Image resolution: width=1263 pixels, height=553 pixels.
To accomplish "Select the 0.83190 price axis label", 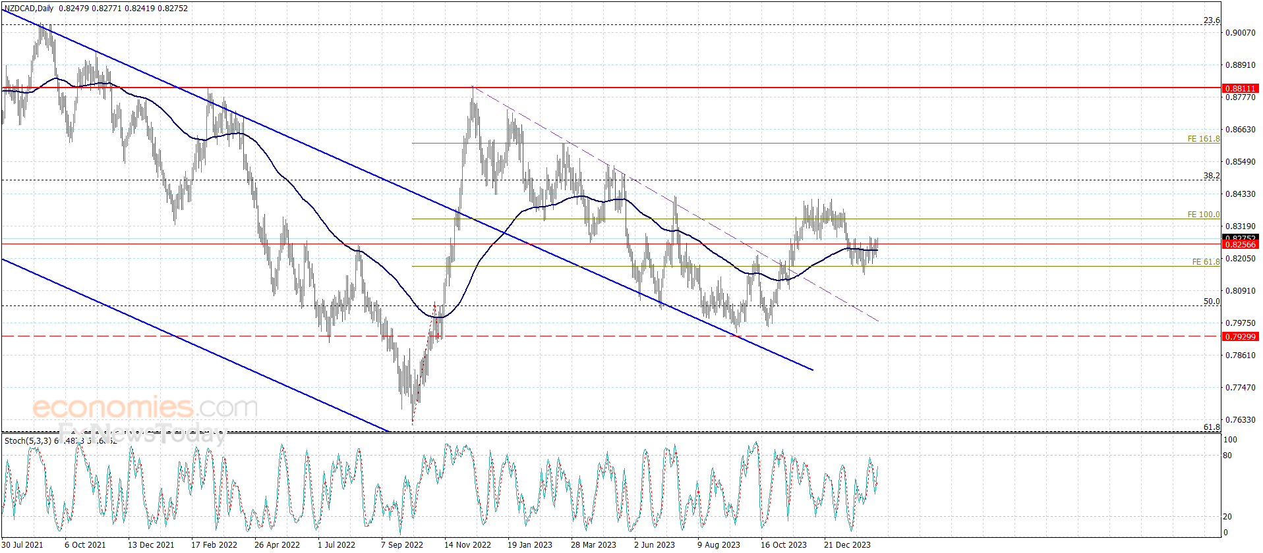I will (1240, 226).
